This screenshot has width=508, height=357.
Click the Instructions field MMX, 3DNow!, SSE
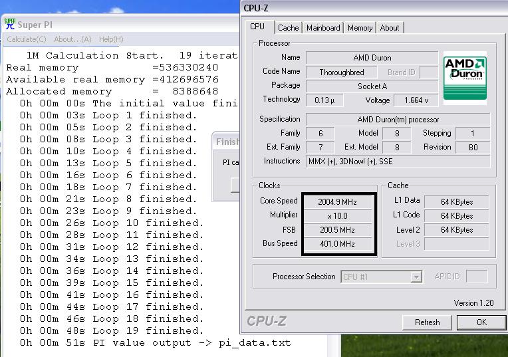(x=398, y=162)
